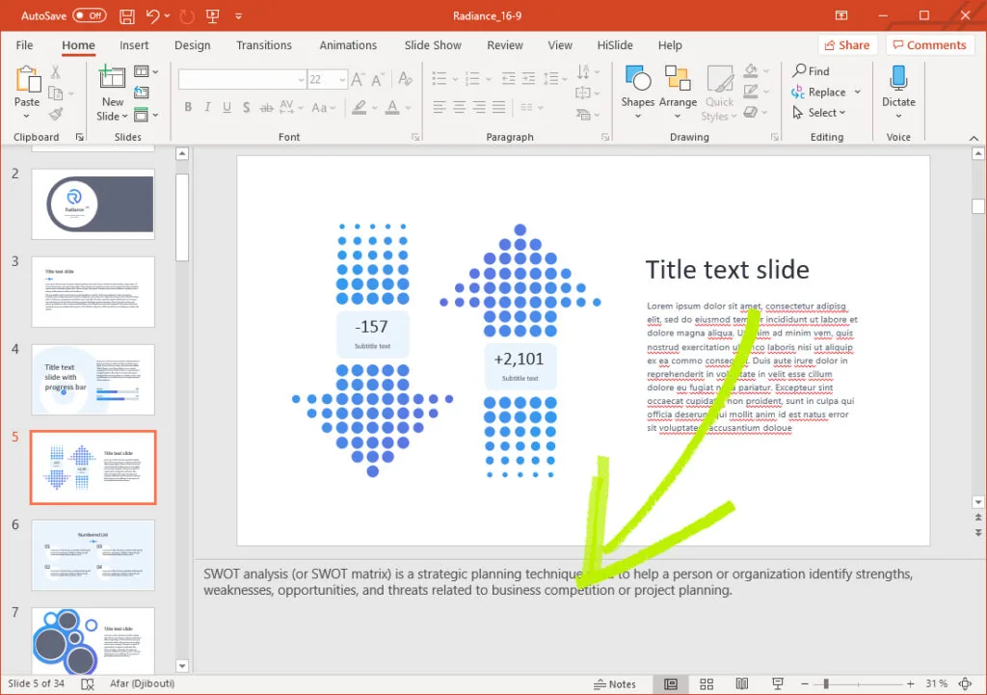This screenshot has width=987, height=695.
Task: Click the Comments button
Action: click(x=930, y=44)
